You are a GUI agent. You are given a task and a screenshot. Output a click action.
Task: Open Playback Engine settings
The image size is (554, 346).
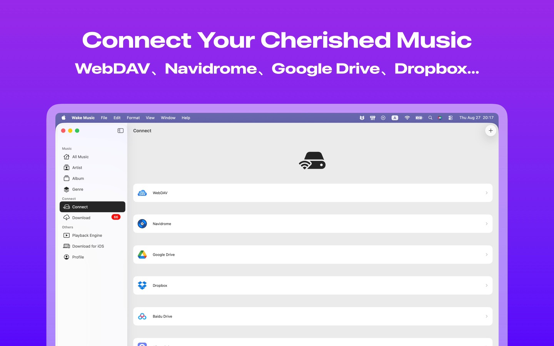pyautogui.click(x=92, y=235)
